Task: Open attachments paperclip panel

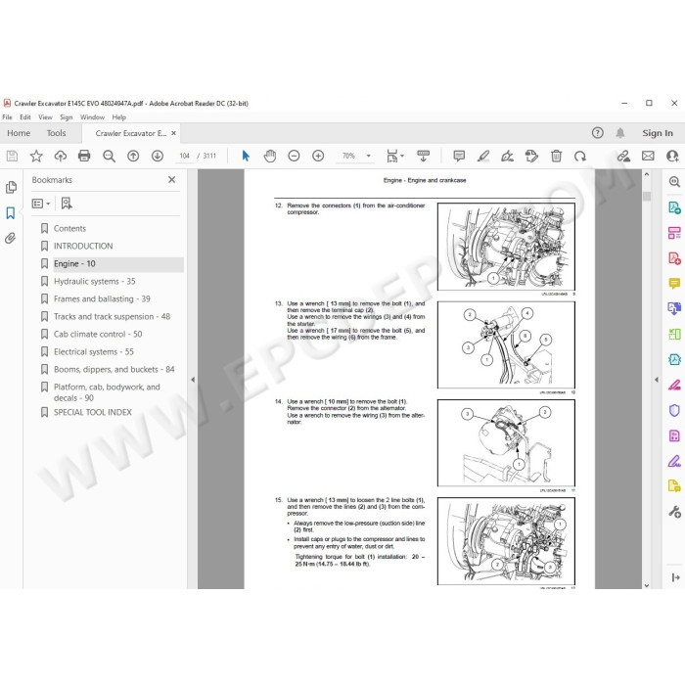Action: pos(11,238)
